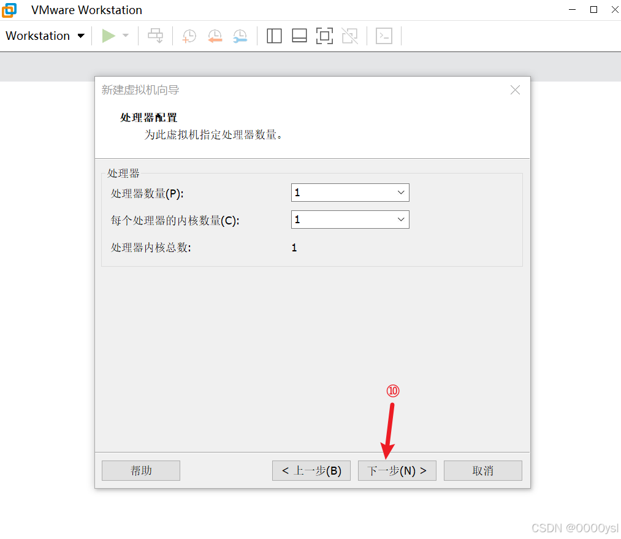
Task: Proceed with 下一步(N) button
Action: pos(397,470)
